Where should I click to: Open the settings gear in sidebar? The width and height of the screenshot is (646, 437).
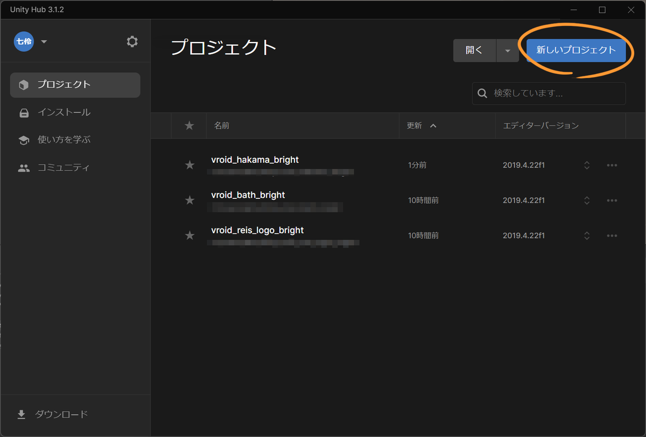132,41
